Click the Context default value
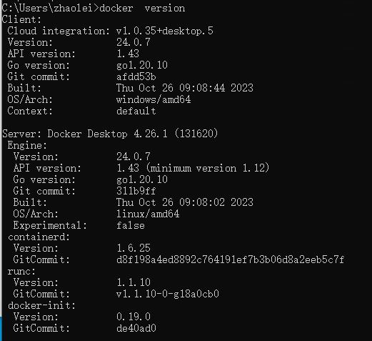 click(136, 111)
